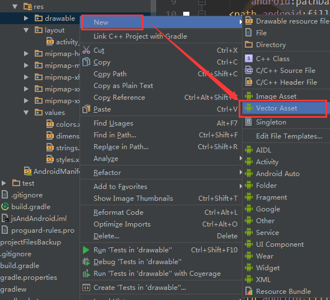Select Android Auto entry
Image resolution: width=330 pixels, height=300 pixels.
coord(286,174)
